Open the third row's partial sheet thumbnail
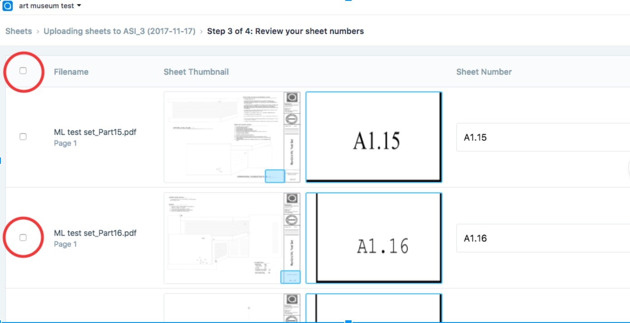The width and height of the screenshot is (630, 323). tap(232, 308)
